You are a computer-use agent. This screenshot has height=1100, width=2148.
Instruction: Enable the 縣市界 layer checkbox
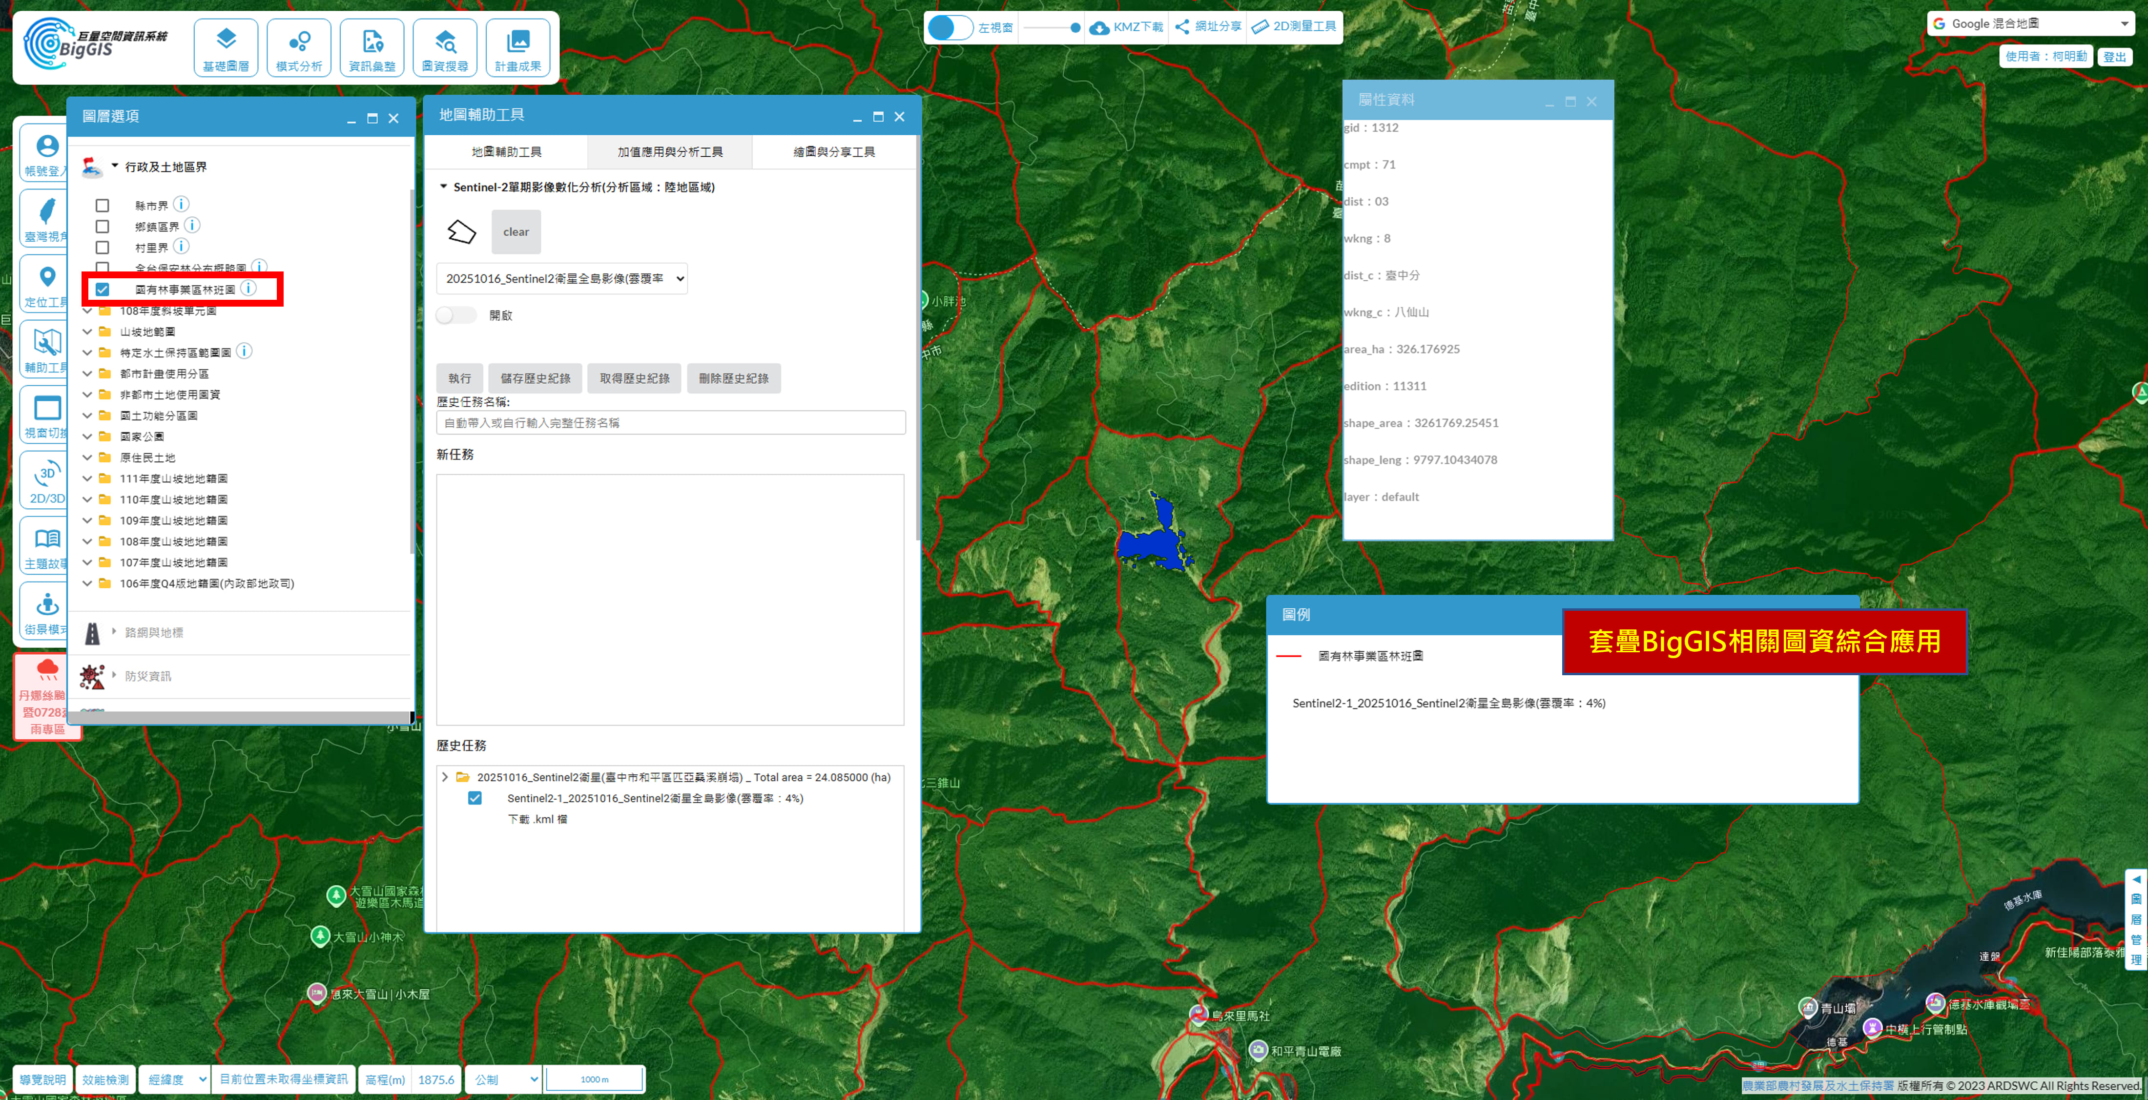[103, 205]
